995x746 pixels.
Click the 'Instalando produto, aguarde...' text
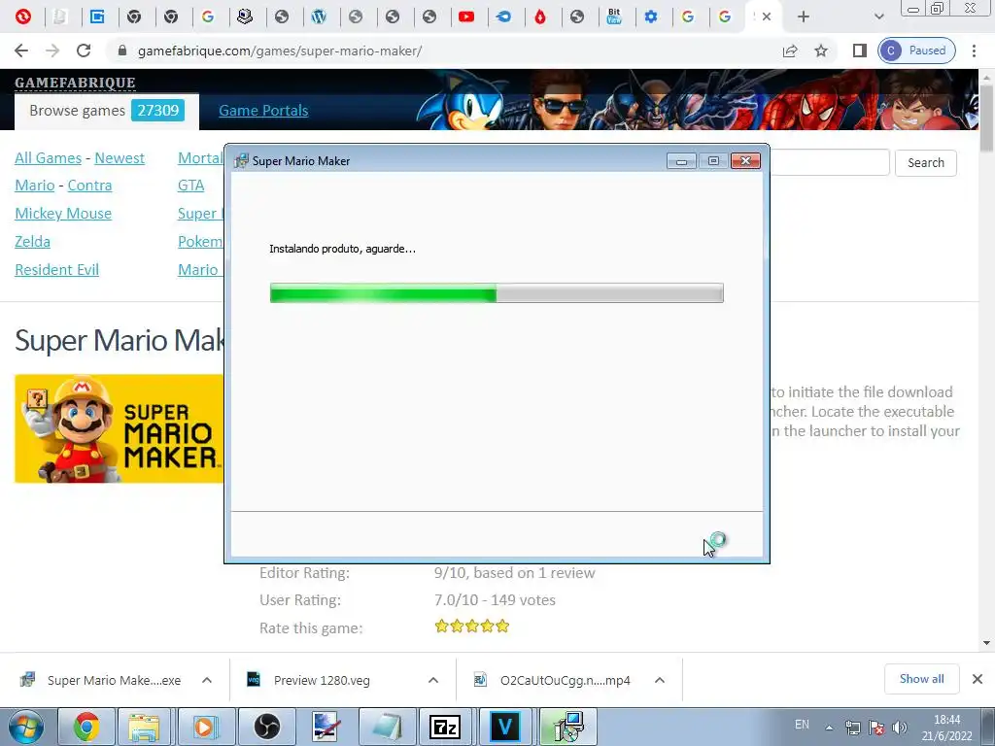[343, 249]
